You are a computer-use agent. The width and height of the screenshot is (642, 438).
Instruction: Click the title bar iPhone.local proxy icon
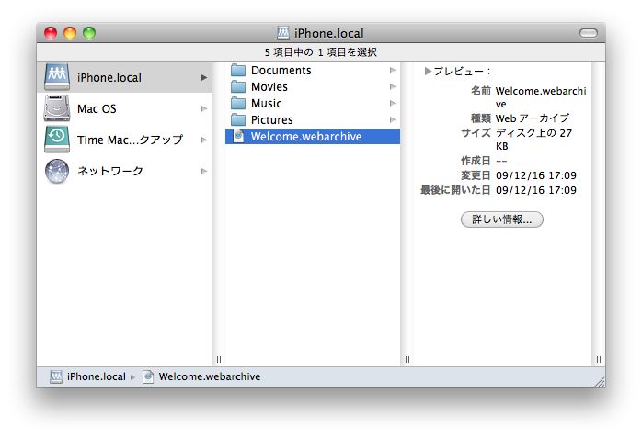[283, 33]
